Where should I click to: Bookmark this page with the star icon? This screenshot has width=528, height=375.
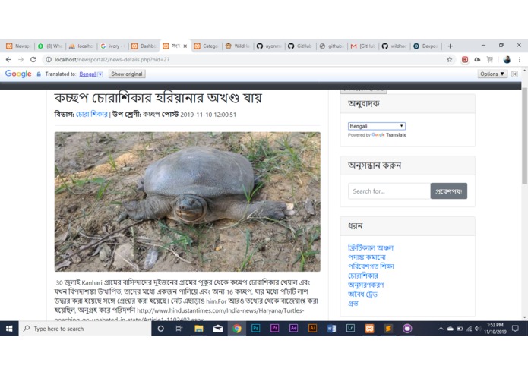(449, 59)
